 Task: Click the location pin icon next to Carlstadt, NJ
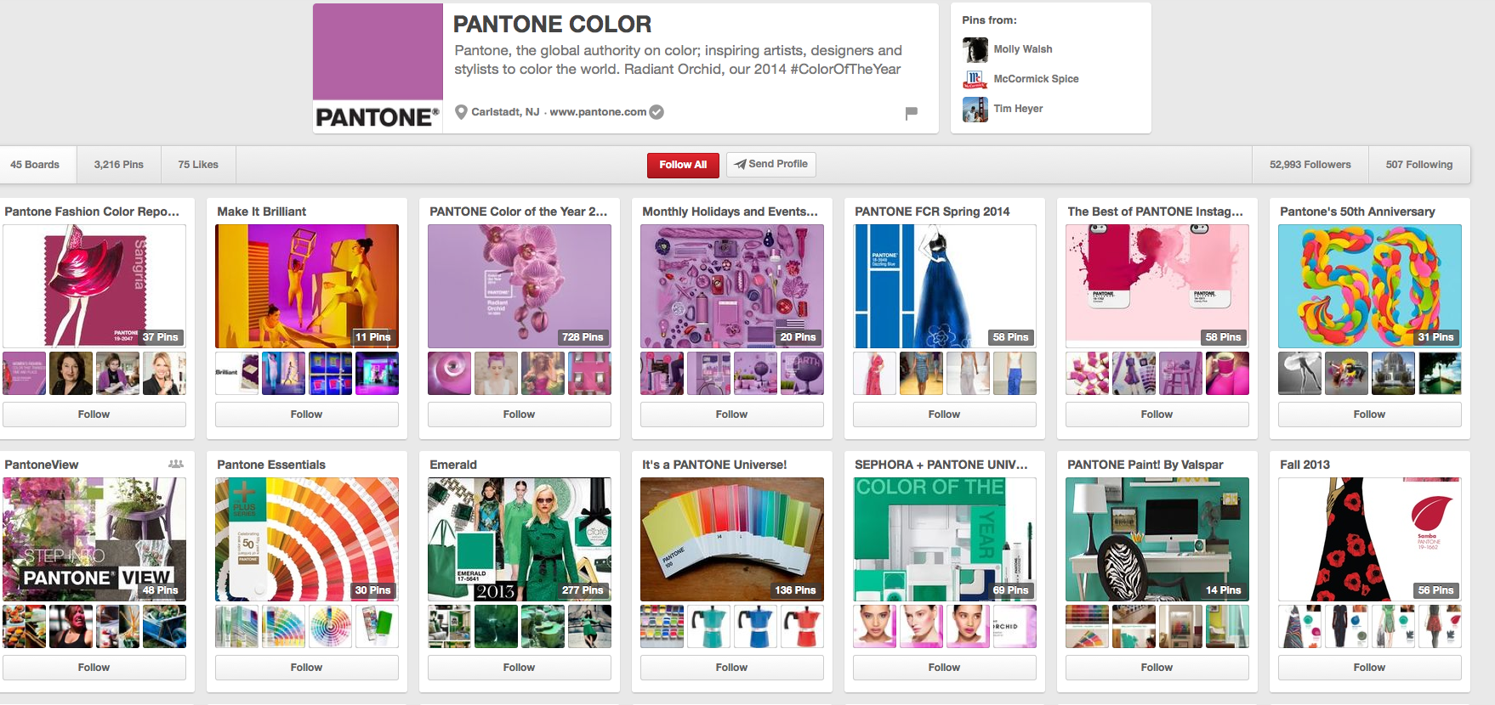[x=461, y=111]
